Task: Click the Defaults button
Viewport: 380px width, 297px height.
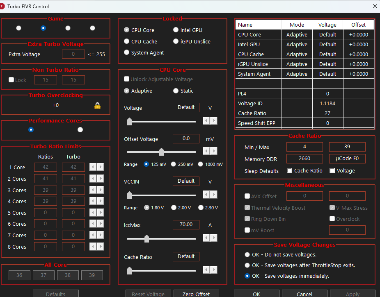Action: 56,294
